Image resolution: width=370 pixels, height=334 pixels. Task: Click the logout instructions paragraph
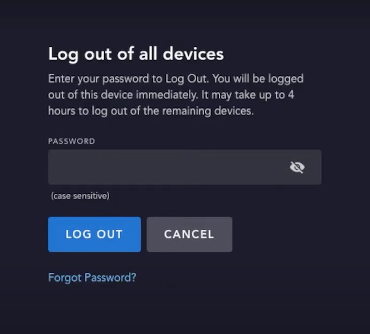(176, 95)
